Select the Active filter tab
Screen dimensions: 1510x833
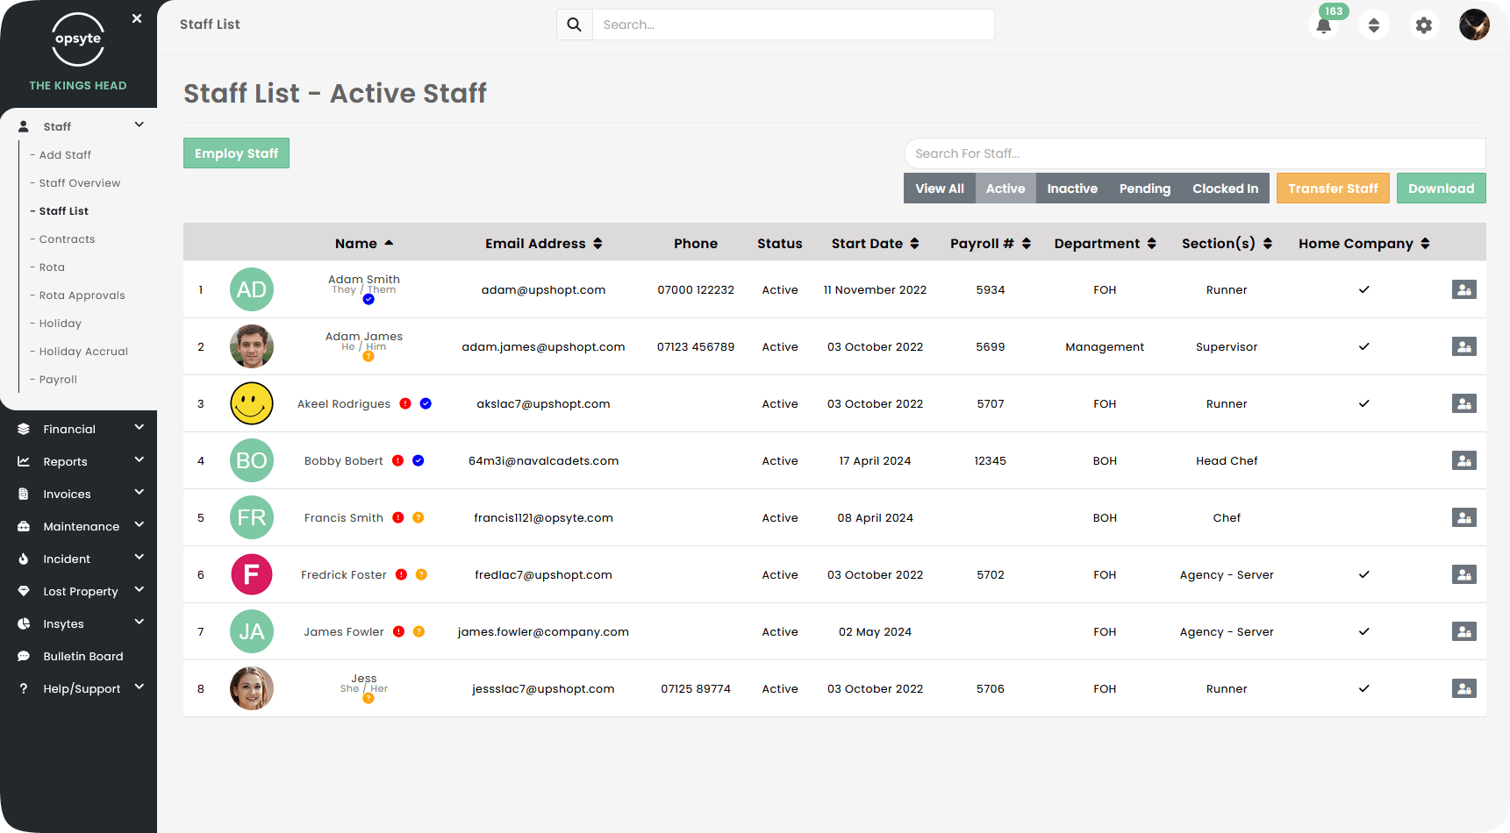pos(1005,189)
